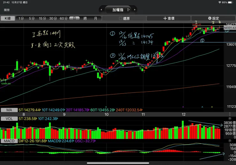Tap the 12775 price axis label
236x165 pixels.
click(231, 65)
